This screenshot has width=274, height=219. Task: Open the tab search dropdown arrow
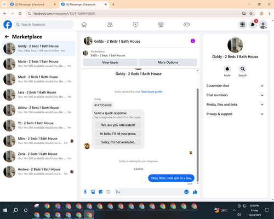pos(4,4)
